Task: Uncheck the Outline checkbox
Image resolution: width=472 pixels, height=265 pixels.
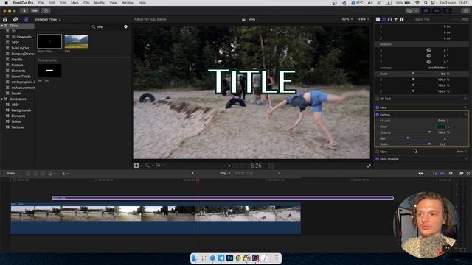Action: [x=377, y=115]
